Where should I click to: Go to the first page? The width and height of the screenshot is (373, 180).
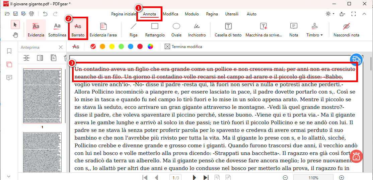(x=145, y=177)
